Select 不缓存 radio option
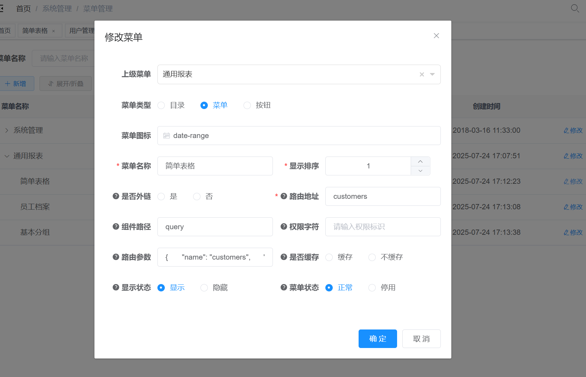586x377 pixels. pyautogui.click(x=372, y=257)
